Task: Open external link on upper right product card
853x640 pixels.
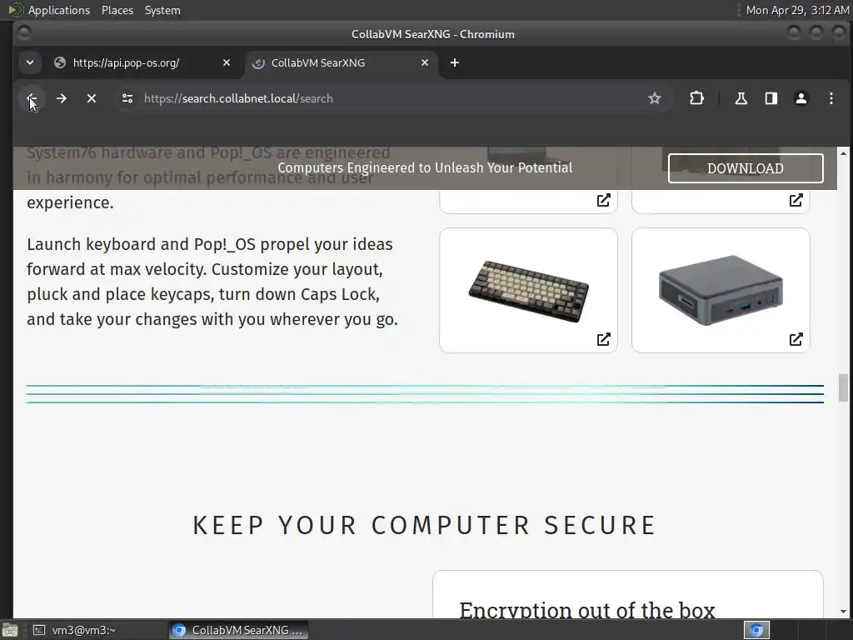Action: coord(796,200)
